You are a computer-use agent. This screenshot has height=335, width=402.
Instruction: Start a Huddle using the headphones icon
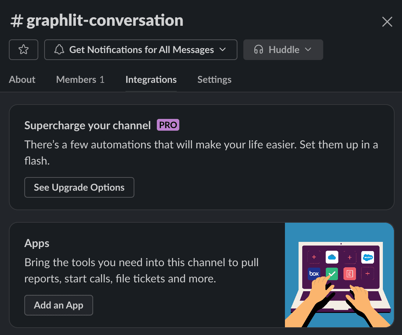tap(259, 50)
